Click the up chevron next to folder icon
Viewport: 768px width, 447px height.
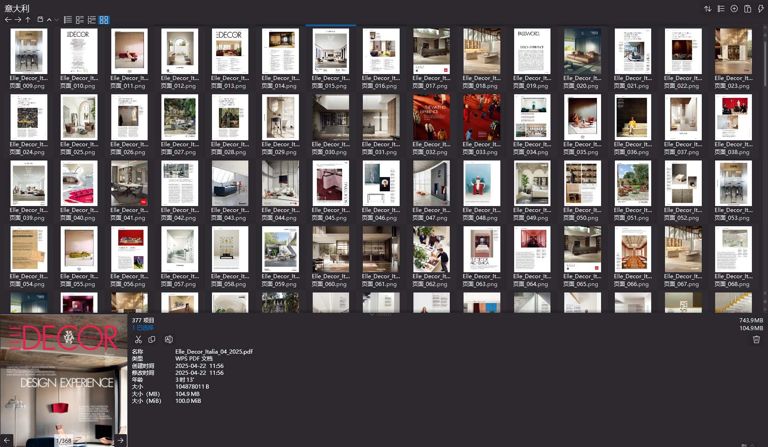(49, 20)
